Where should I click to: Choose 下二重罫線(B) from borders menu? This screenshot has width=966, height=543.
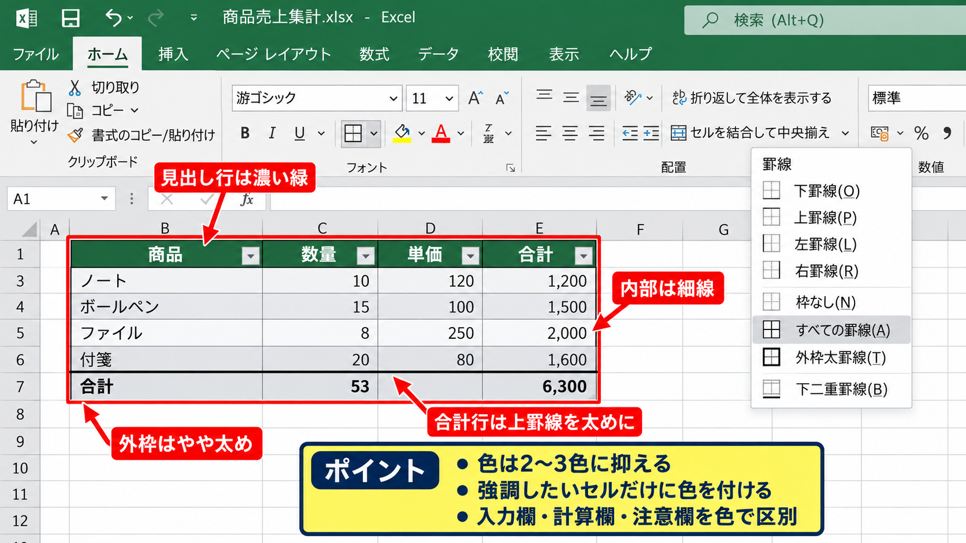click(x=831, y=389)
